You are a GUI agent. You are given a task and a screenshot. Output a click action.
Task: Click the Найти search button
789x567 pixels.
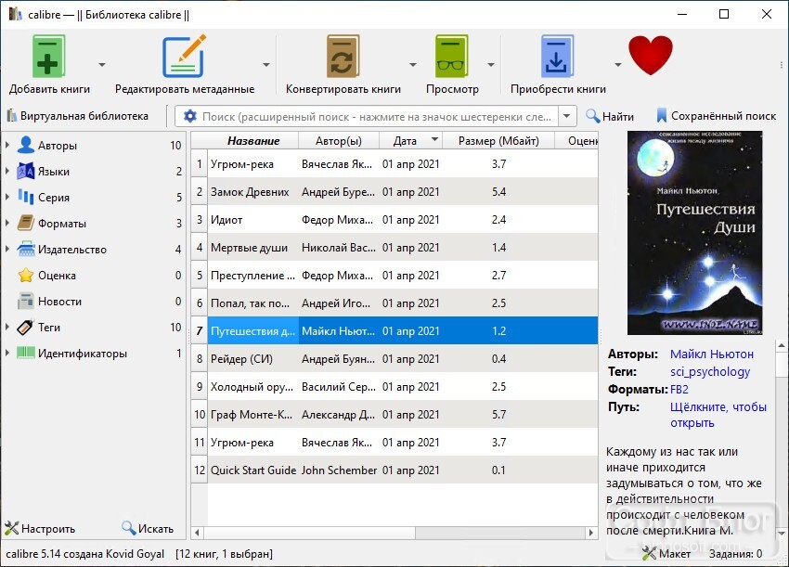tap(609, 116)
